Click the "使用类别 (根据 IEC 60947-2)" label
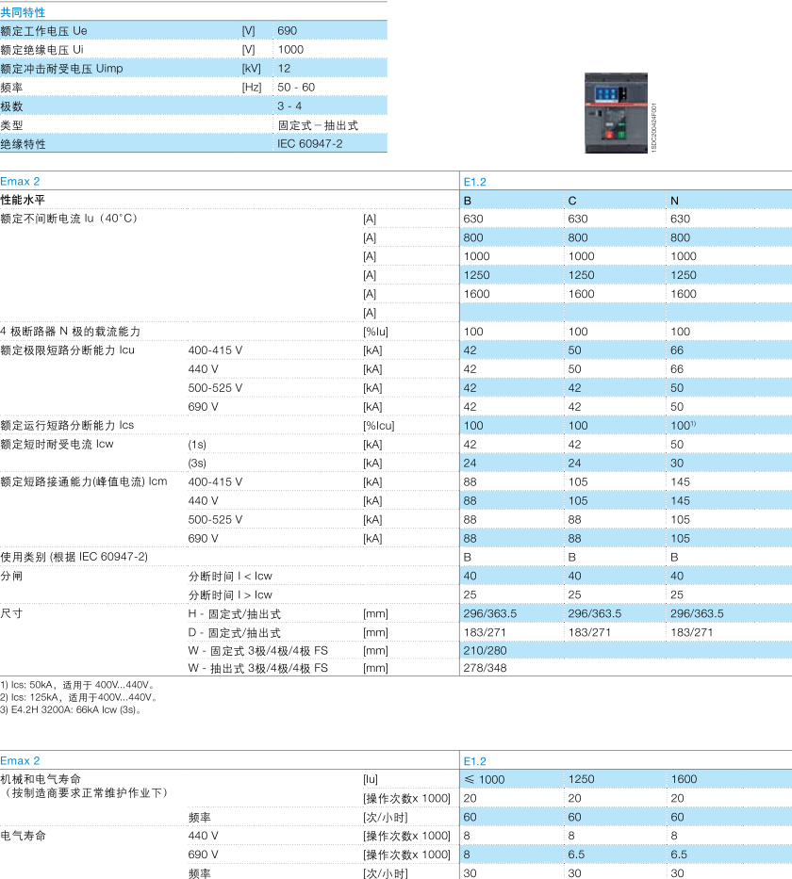 point(74,557)
